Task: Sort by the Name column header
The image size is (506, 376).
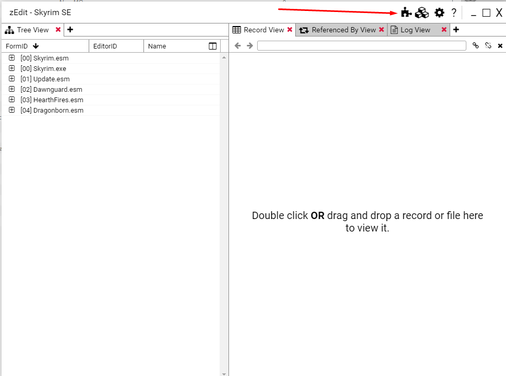Action: [x=157, y=46]
